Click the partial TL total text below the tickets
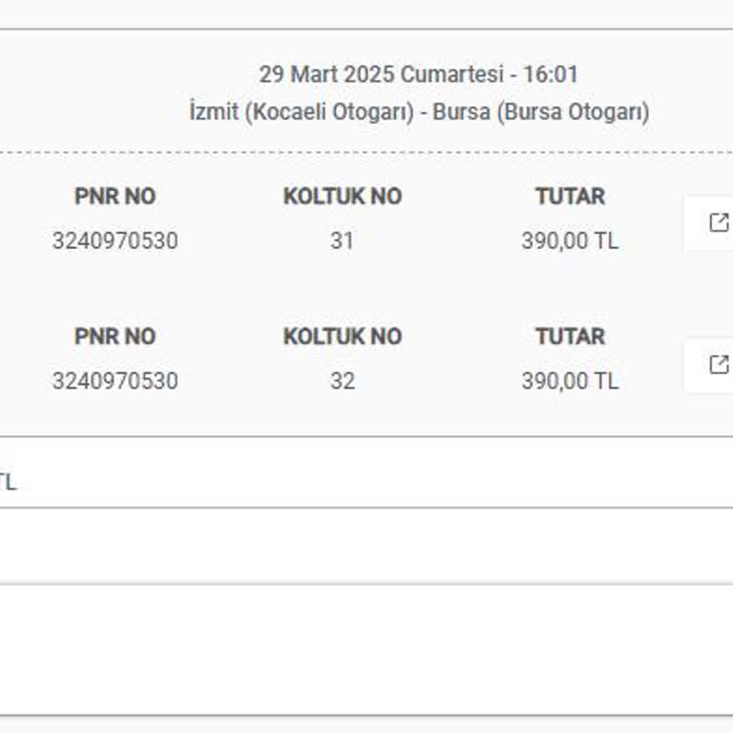This screenshot has height=733, width=733. [8, 482]
